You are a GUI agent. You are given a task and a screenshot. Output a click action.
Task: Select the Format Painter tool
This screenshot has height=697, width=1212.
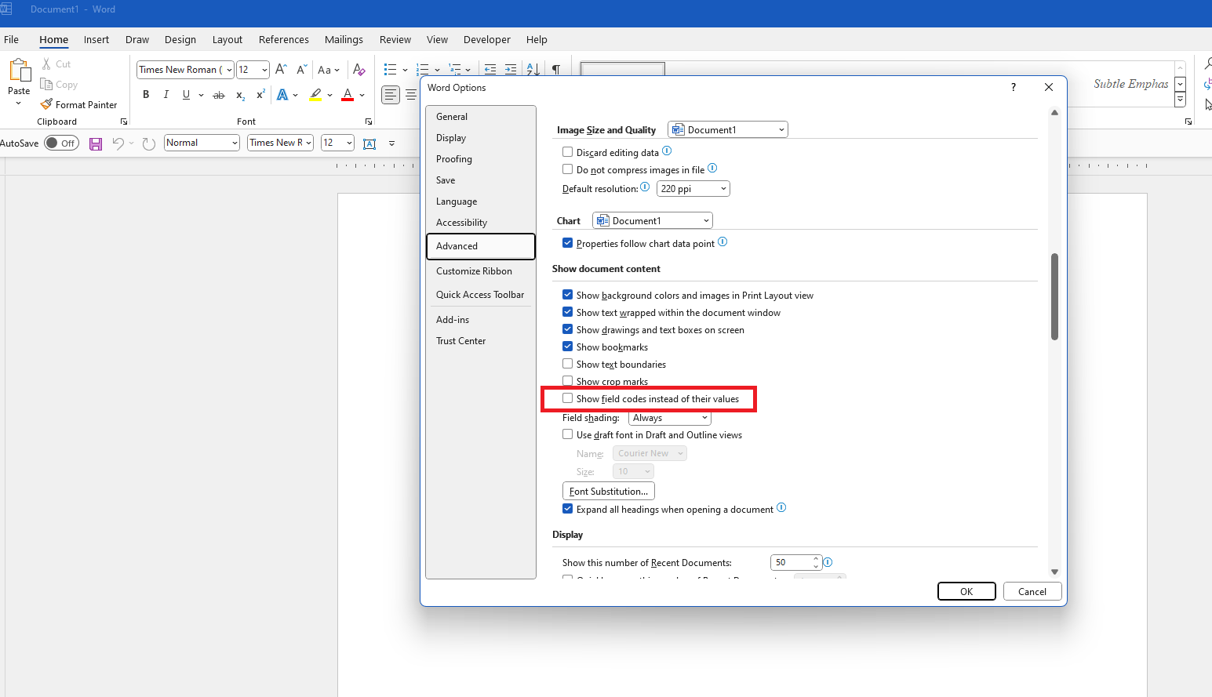79,104
